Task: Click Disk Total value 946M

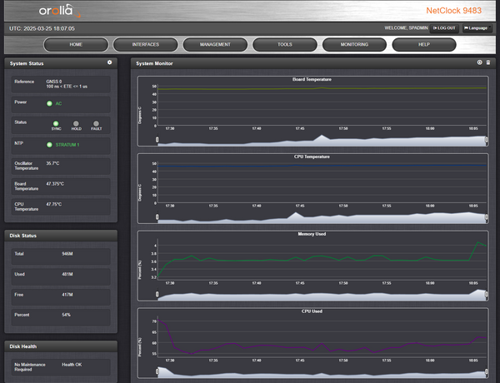Action: 67,254
